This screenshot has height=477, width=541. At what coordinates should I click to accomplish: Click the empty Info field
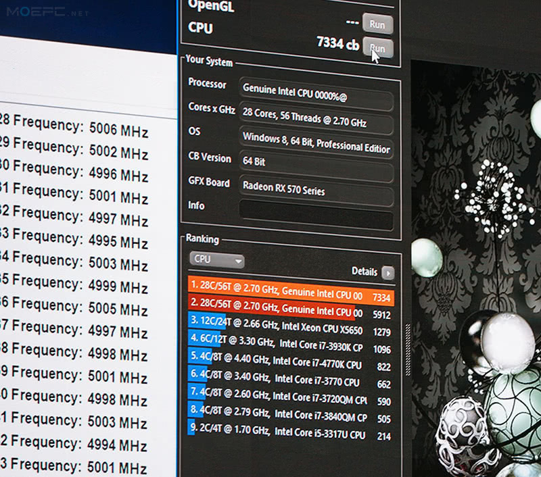(316, 214)
